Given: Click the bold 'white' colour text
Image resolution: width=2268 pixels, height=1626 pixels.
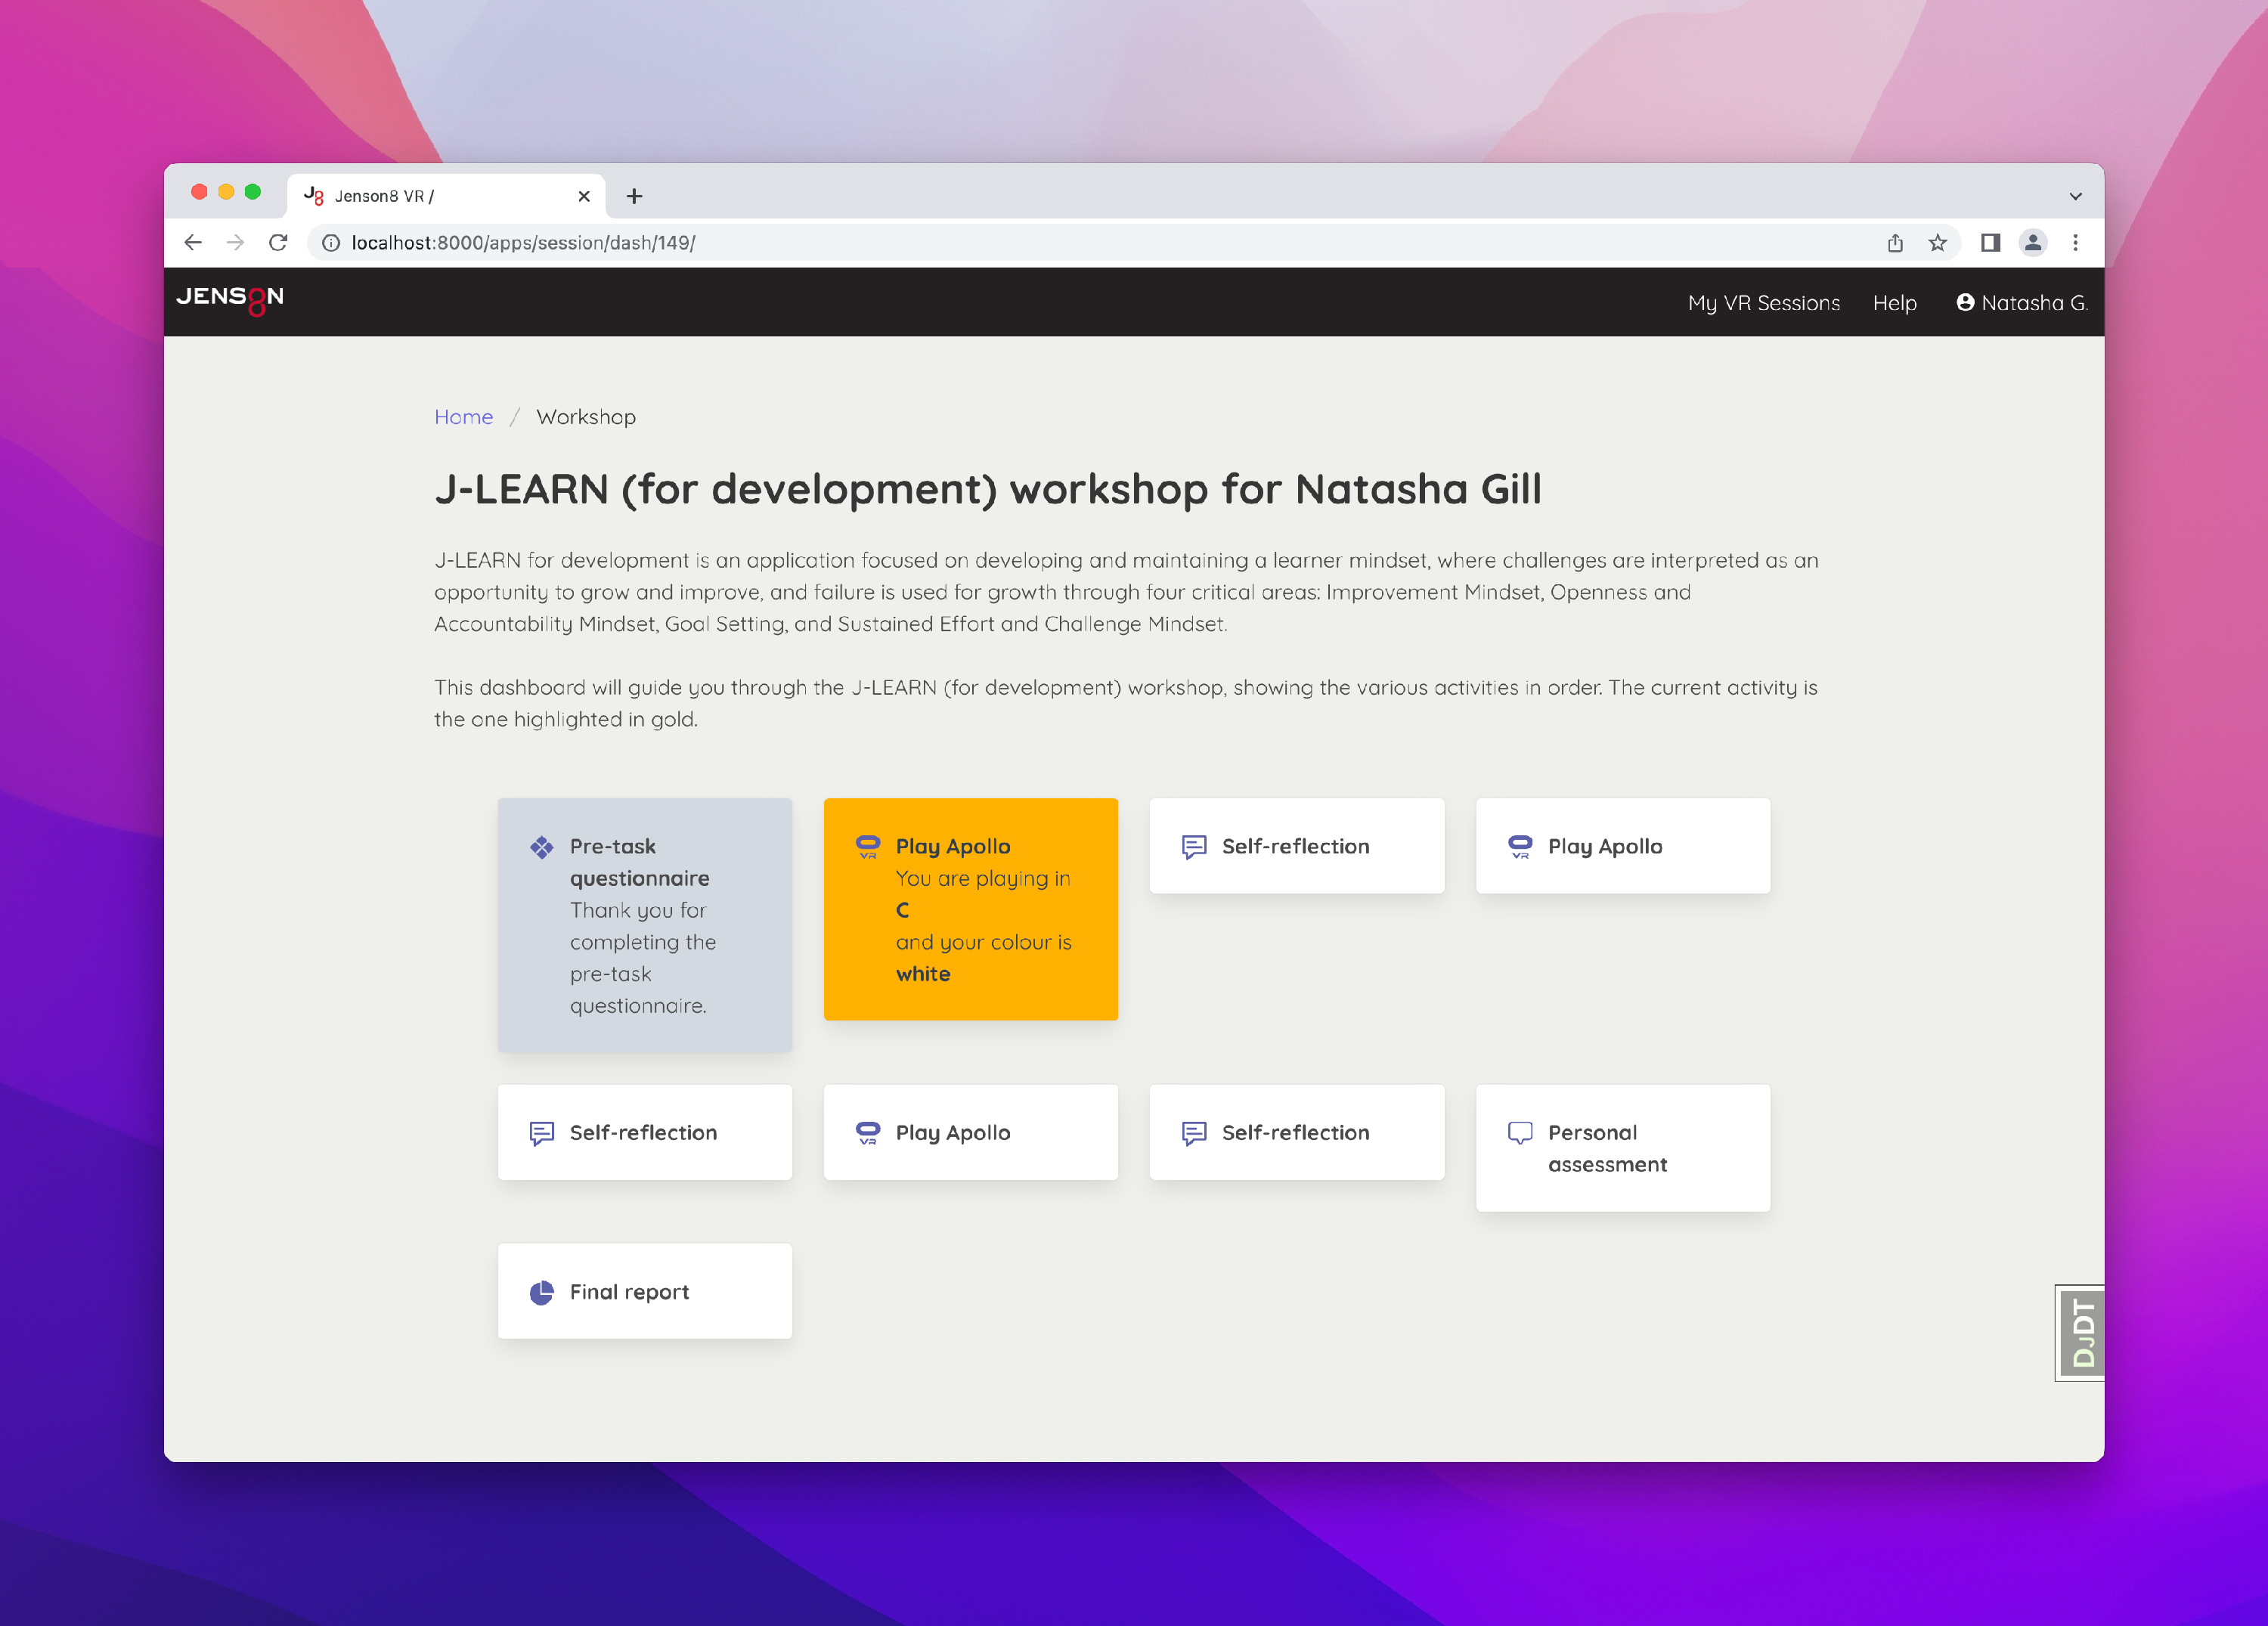Looking at the screenshot, I should [923, 974].
